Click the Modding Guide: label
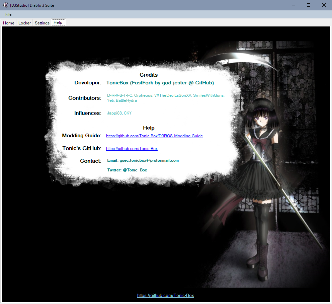The image size is (332, 304). click(82, 136)
